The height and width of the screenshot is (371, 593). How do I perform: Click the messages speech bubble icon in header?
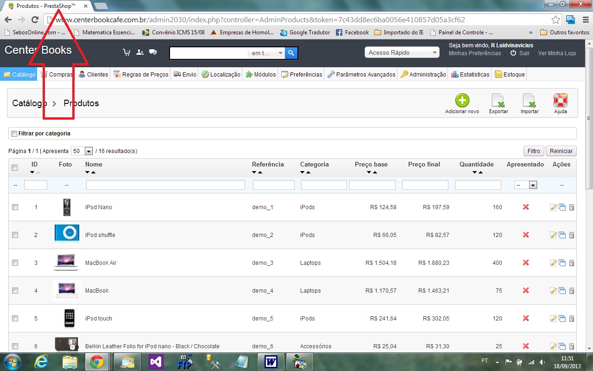point(152,52)
